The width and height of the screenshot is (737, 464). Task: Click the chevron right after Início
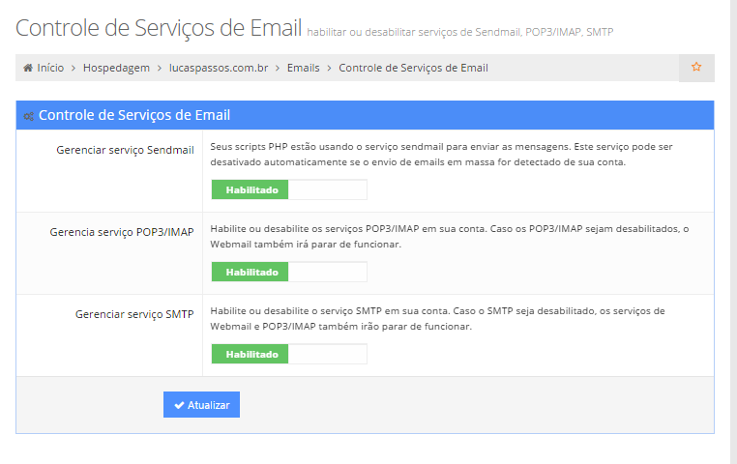(x=74, y=69)
